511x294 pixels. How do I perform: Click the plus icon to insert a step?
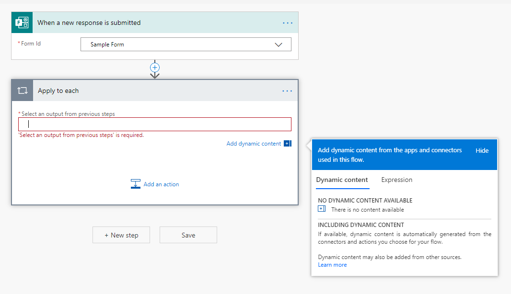point(154,67)
